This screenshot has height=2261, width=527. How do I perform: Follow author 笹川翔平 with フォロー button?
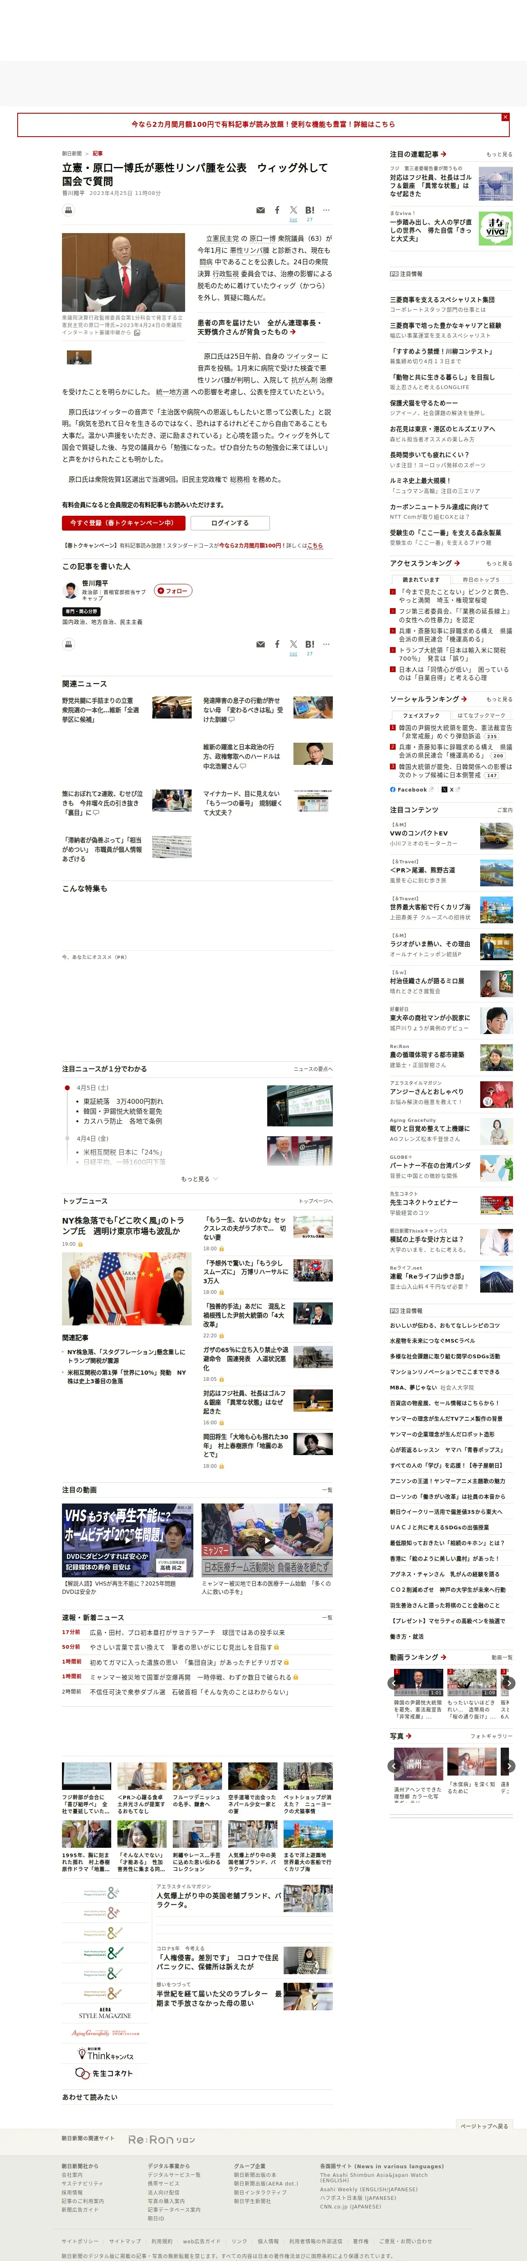(x=173, y=591)
